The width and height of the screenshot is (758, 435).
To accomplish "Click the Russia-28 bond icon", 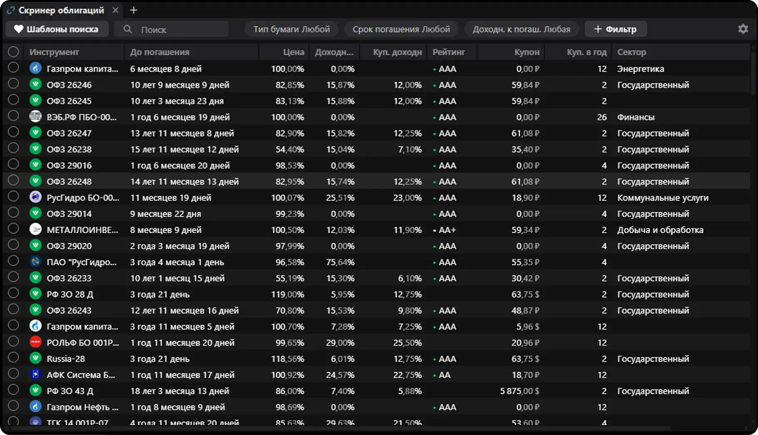I will point(35,358).
